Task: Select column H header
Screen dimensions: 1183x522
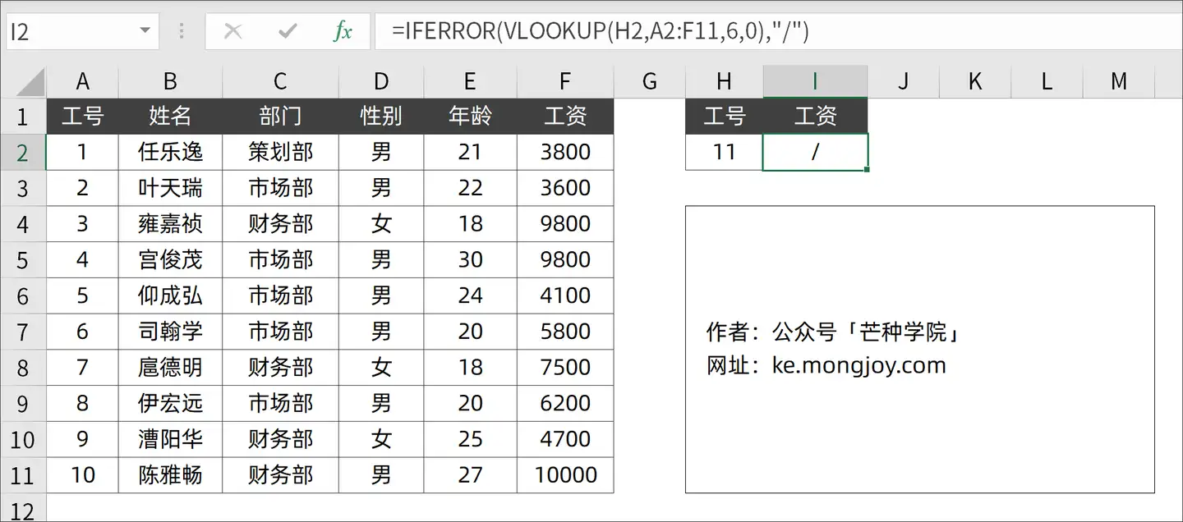Action: click(724, 81)
